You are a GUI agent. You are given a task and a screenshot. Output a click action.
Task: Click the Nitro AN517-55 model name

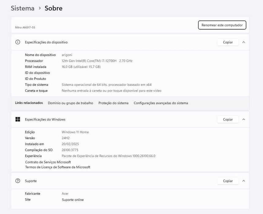point(25,28)
